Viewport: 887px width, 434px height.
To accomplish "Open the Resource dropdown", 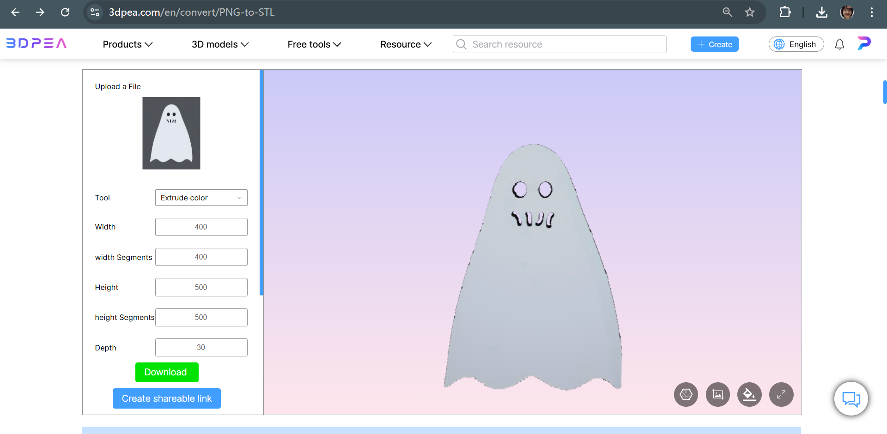I will point(405,44).
